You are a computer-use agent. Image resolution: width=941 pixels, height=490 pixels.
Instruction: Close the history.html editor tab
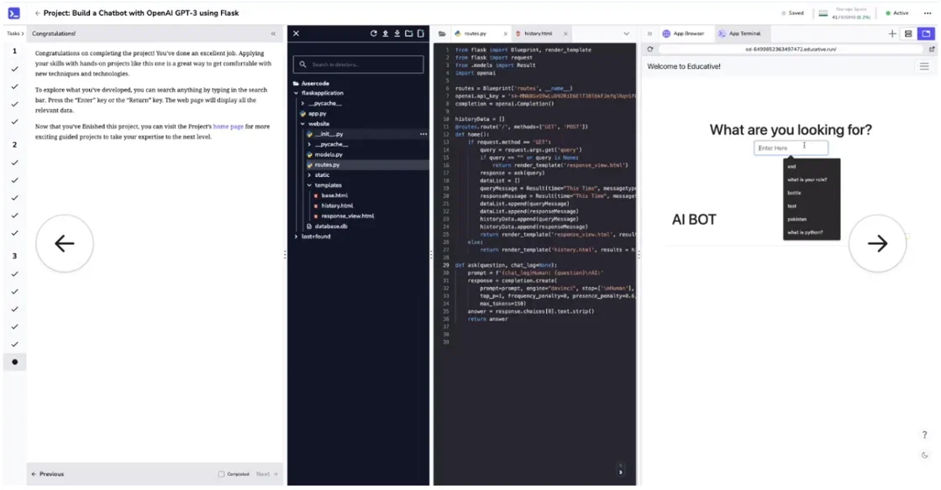tap(565, 34)
